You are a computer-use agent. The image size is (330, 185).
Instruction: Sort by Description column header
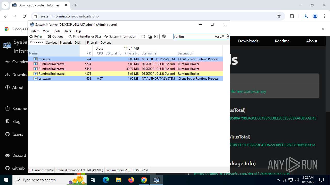point(199,51)
